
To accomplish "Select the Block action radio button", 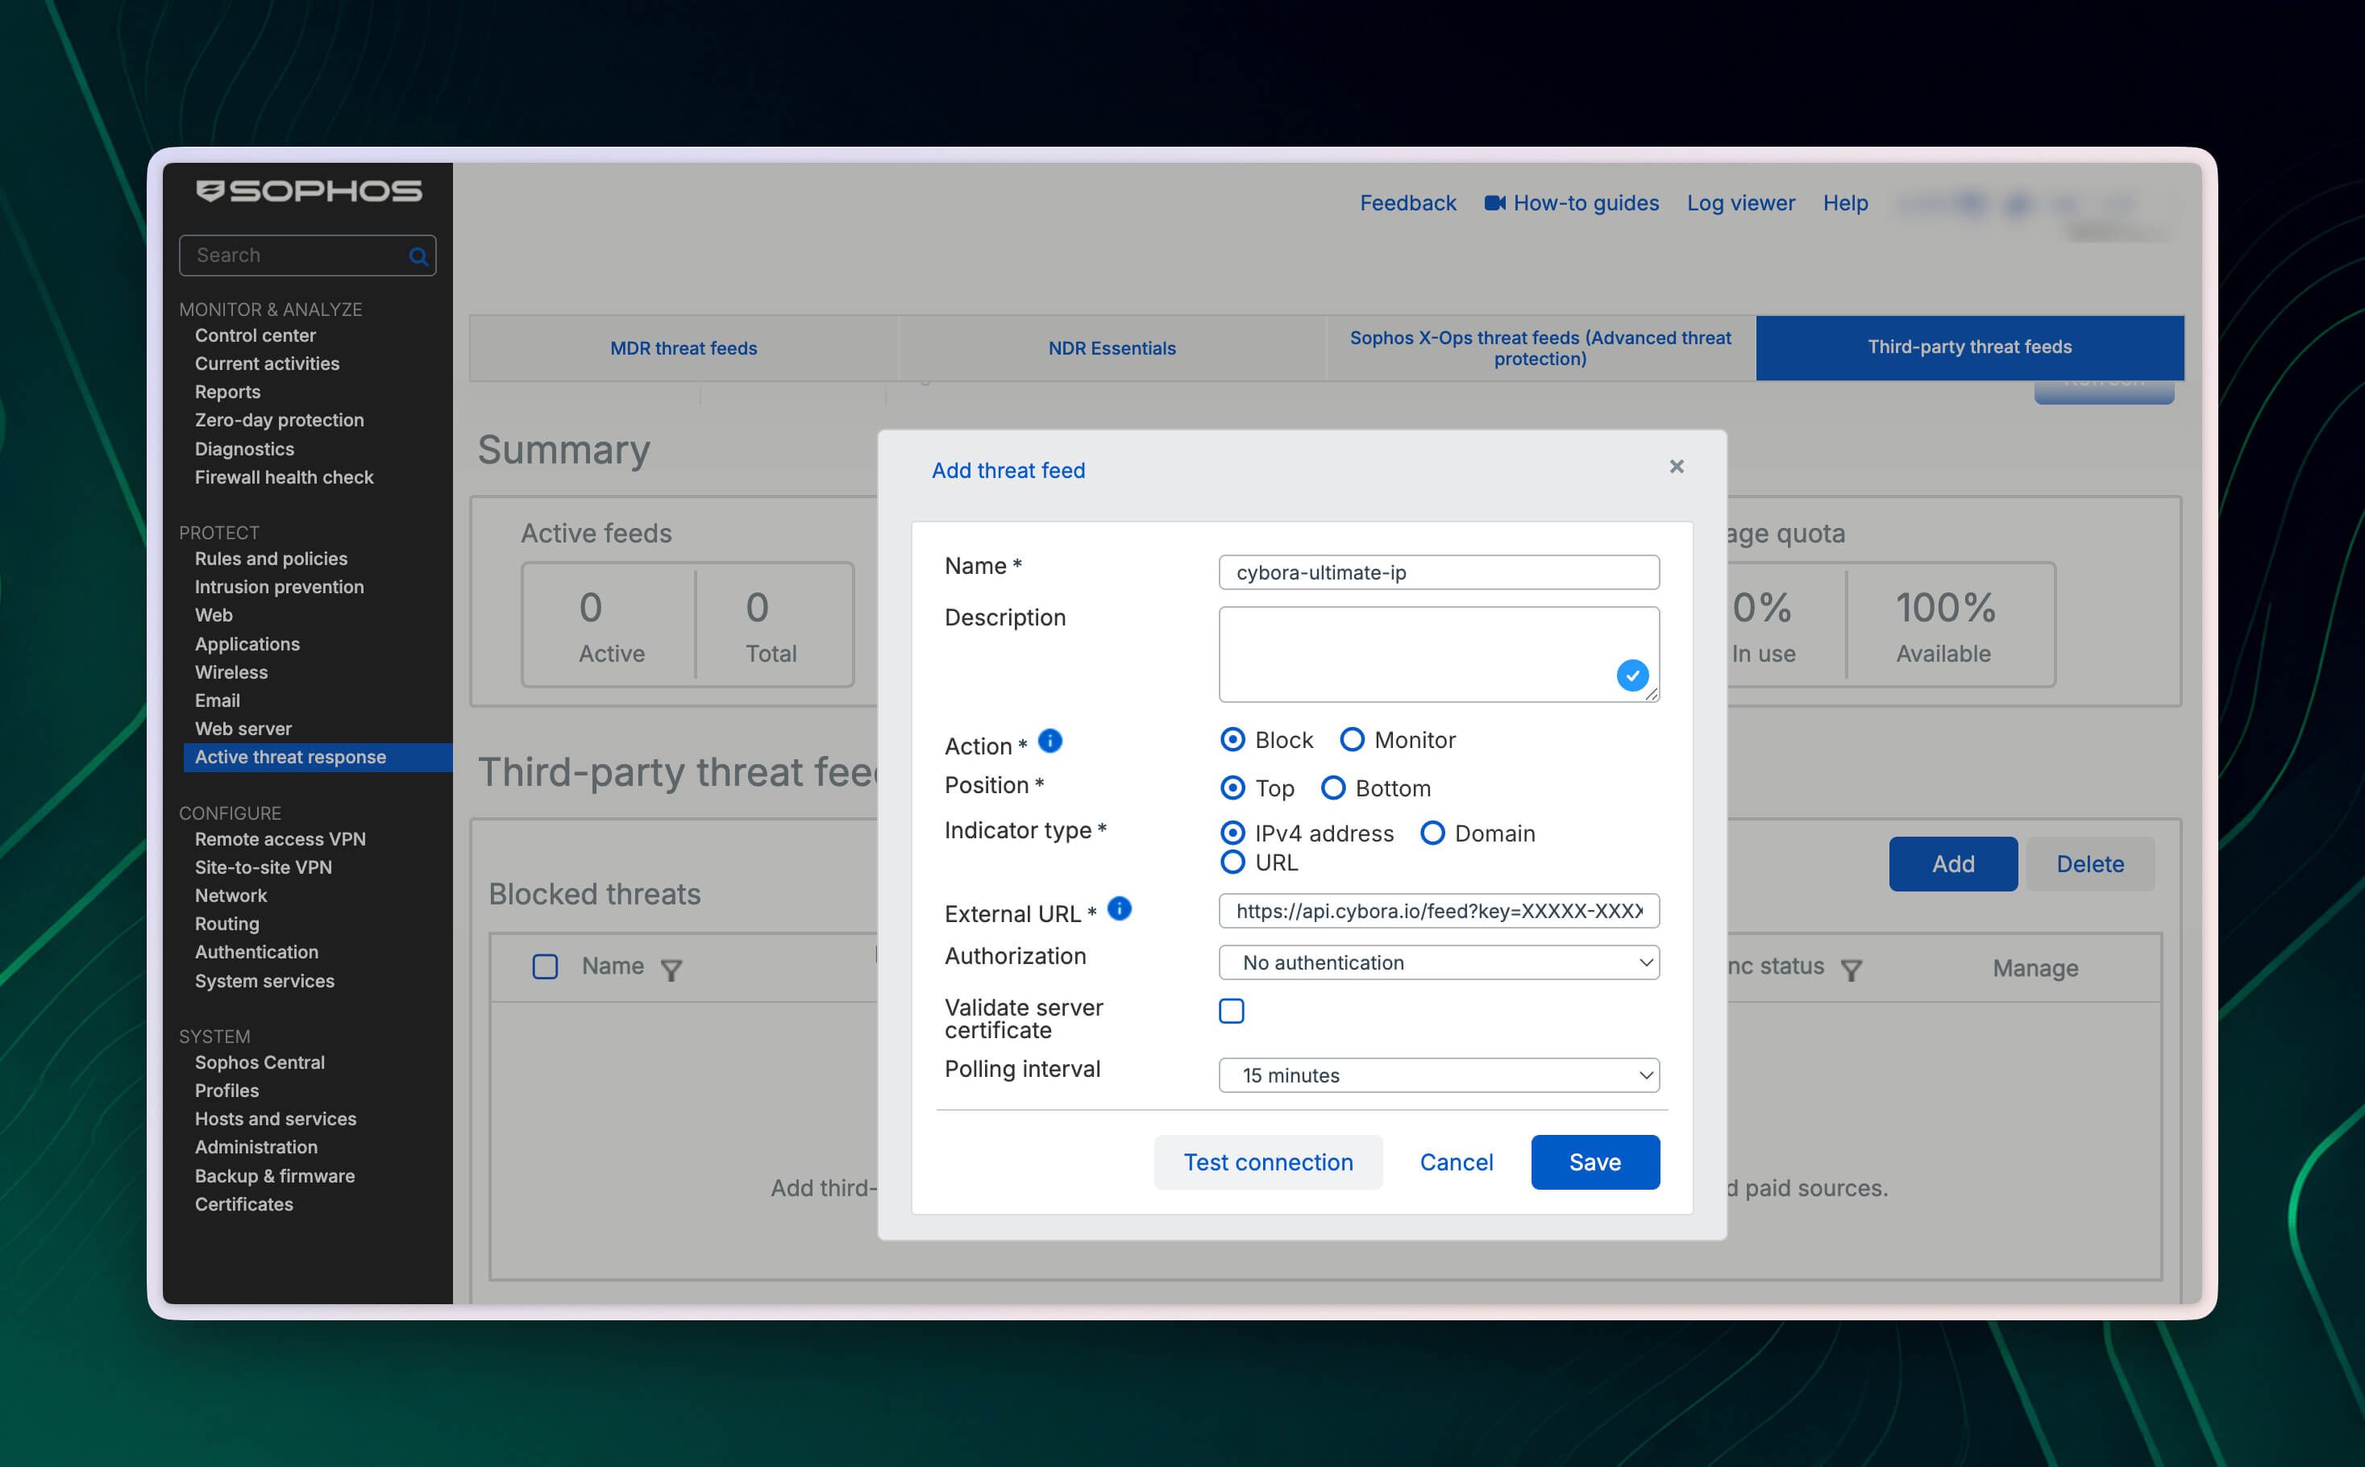I will 1232,740.
